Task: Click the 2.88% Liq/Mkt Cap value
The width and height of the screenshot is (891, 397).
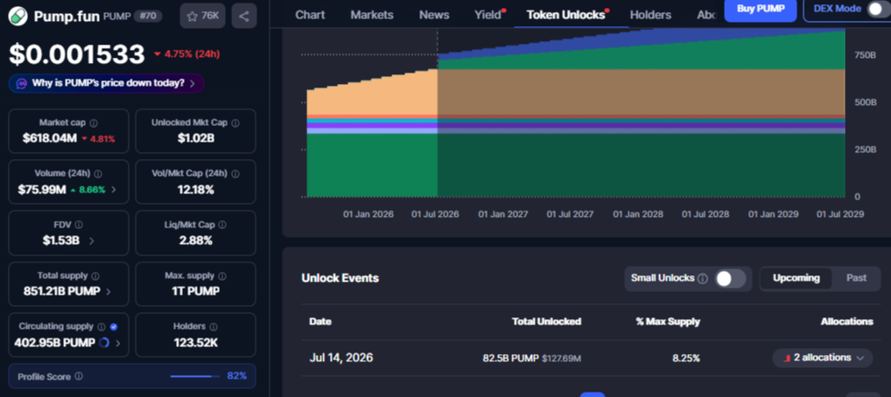Action: pos(195,240)
